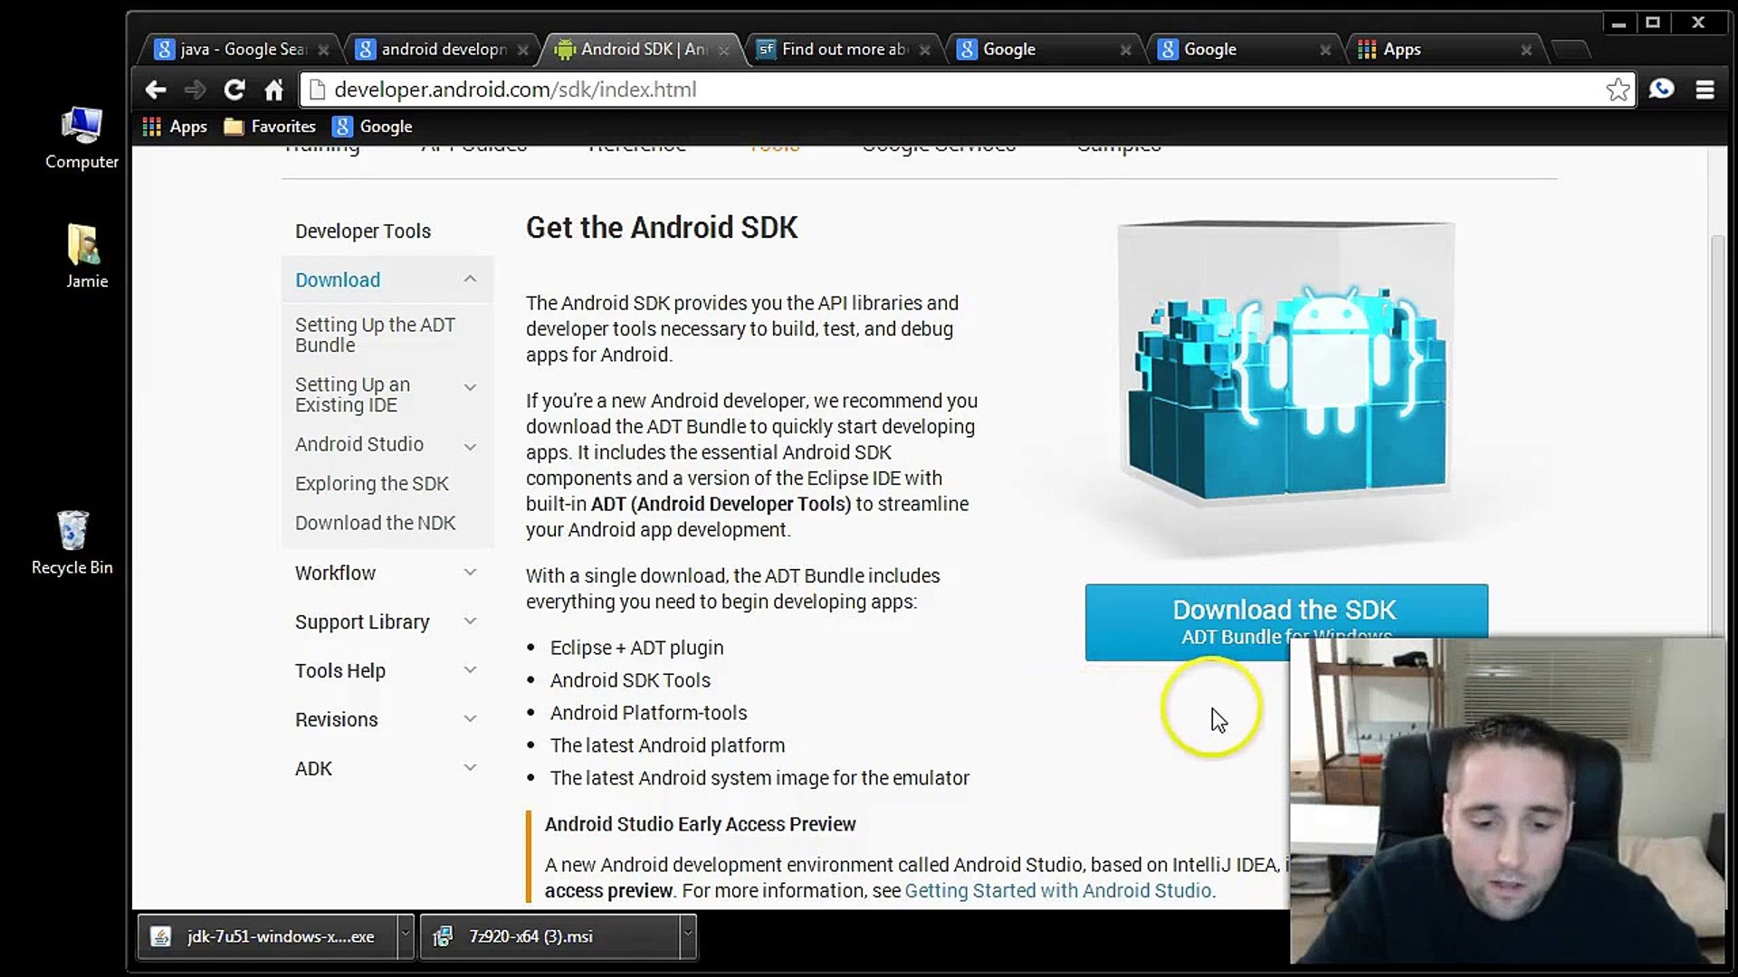
Task: Close the android development tab
Action: click(523, 50)
